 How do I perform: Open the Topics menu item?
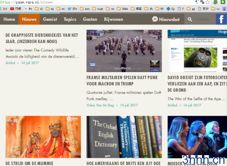tap(70, 19)
